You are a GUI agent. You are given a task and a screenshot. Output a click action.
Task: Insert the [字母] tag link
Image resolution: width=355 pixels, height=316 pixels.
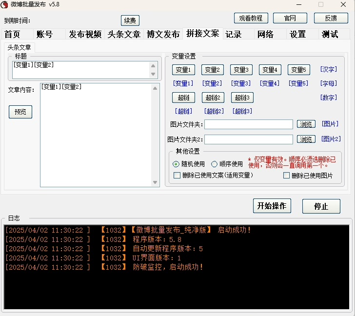(x=329, y=83)
